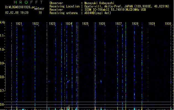Click the 0.9 kHz frequency axis label
Viewport: 174px width, 110px height.
[2, 63]
